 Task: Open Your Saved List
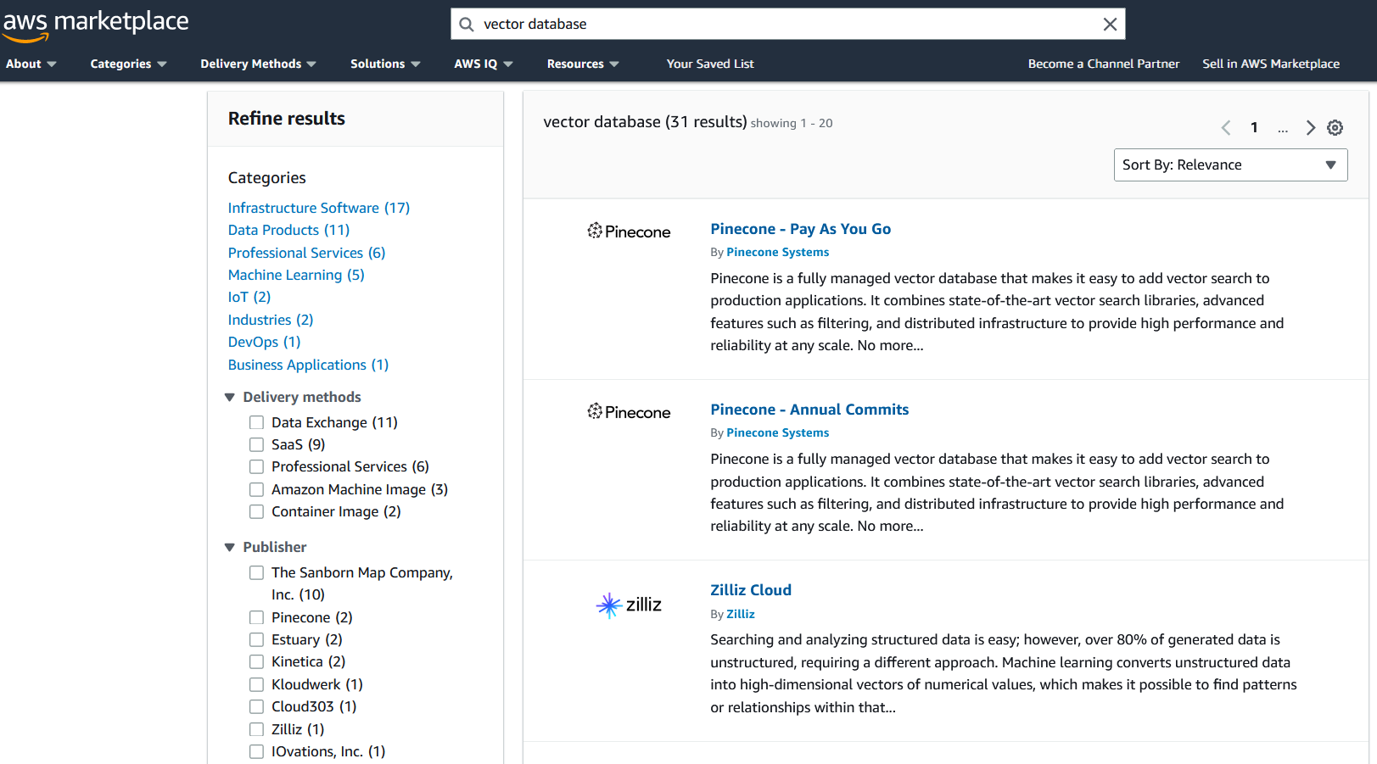709,64
